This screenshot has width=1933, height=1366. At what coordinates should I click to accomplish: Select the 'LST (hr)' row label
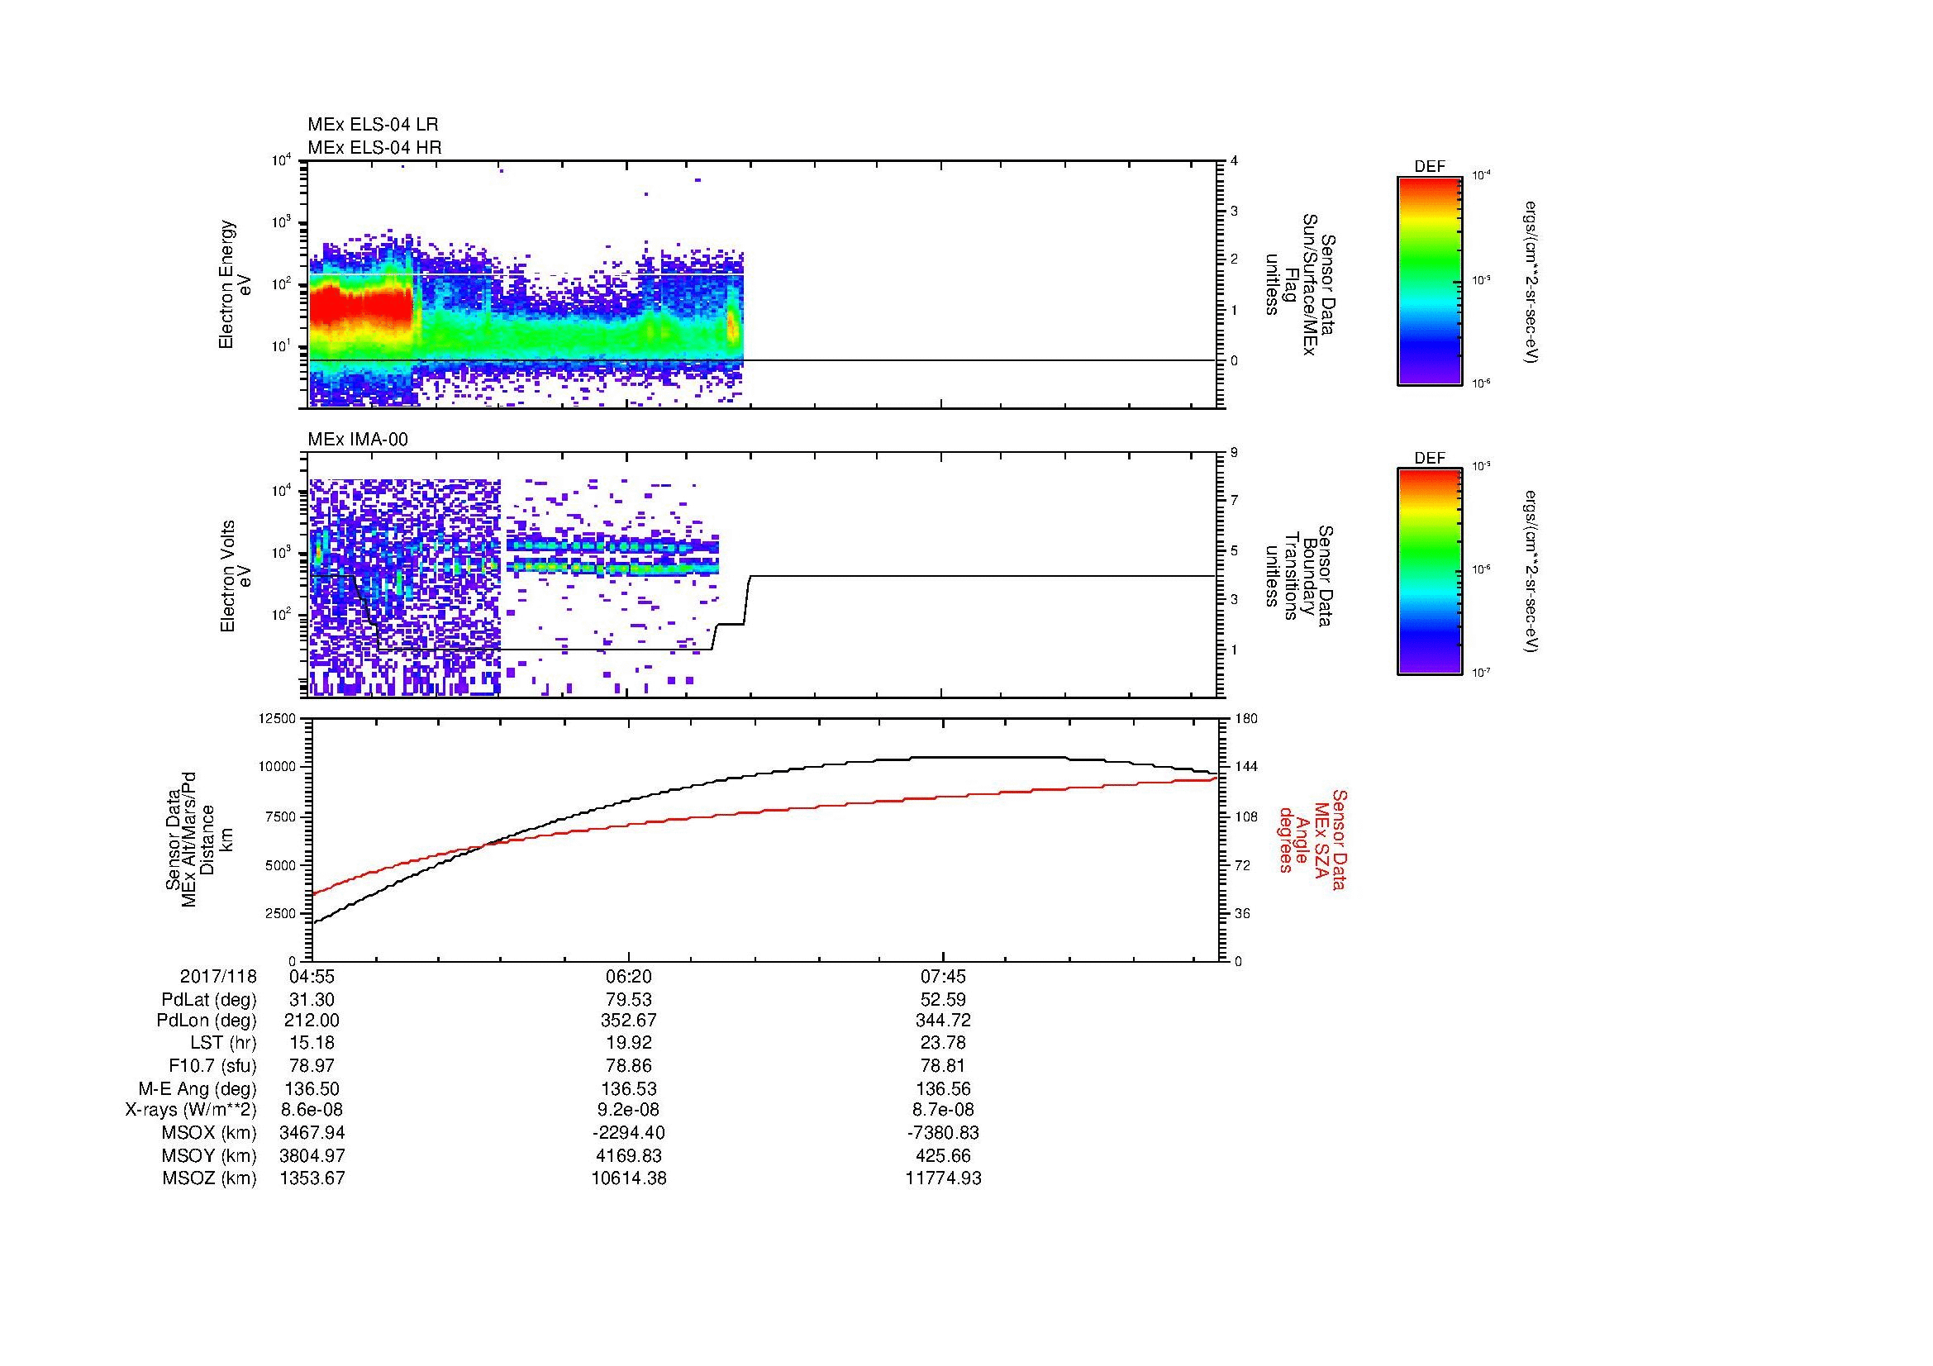click(223, 1043)
